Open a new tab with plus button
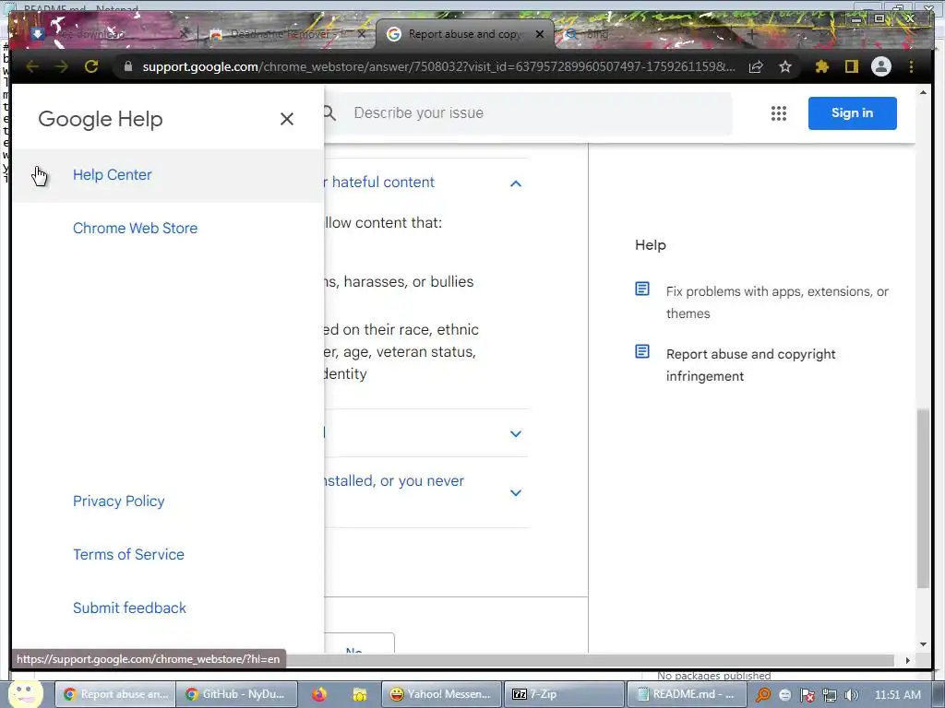The width and height of the screenshot is (945, 708). [x=751, y=34]
